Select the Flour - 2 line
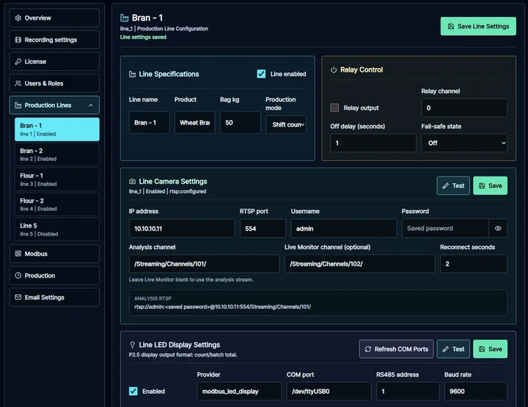The image size is (528, 407). (57, 204)
